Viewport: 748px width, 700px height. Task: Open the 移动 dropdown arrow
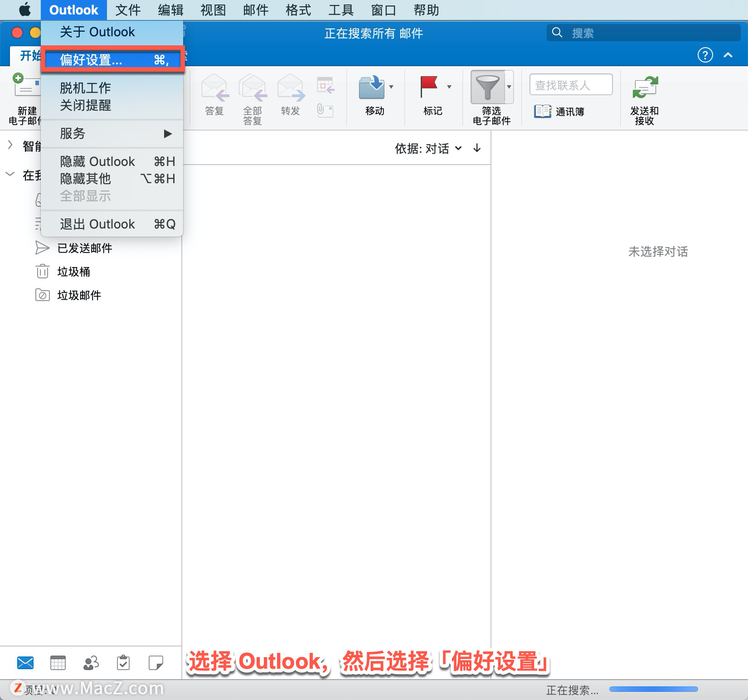(391, 87)
